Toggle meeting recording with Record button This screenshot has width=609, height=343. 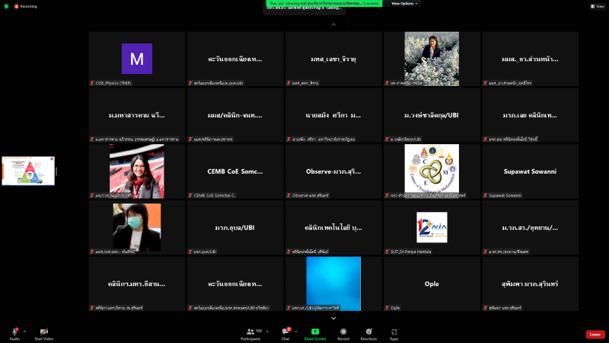point(343,333)
